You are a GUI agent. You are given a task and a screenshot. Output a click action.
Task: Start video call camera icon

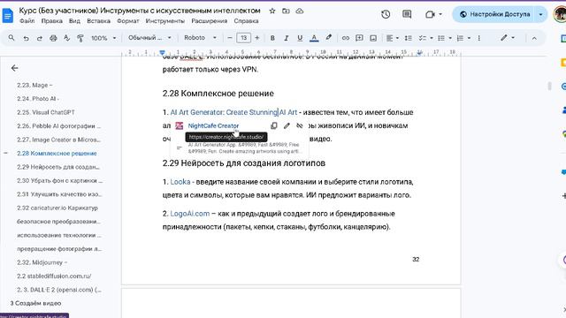(x=430, y=14)
